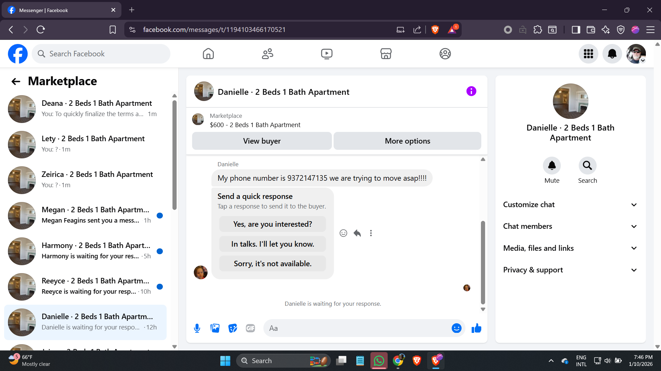
Task: Reply to Danielle's message arrow icon
Action: pyautogui.click(x=357, y=233)
